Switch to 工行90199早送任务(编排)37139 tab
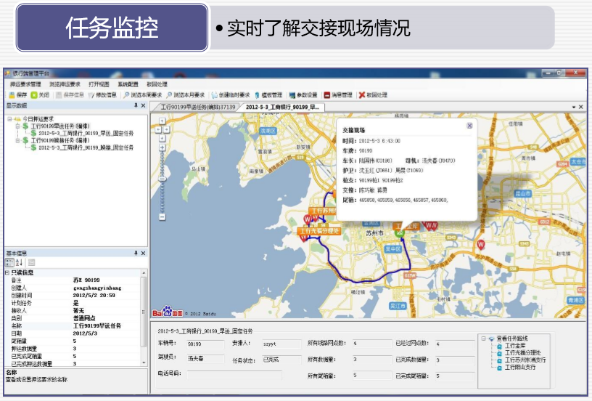This screenshot has height=401, width=592. pyautogui.click(x=198, y=107)
